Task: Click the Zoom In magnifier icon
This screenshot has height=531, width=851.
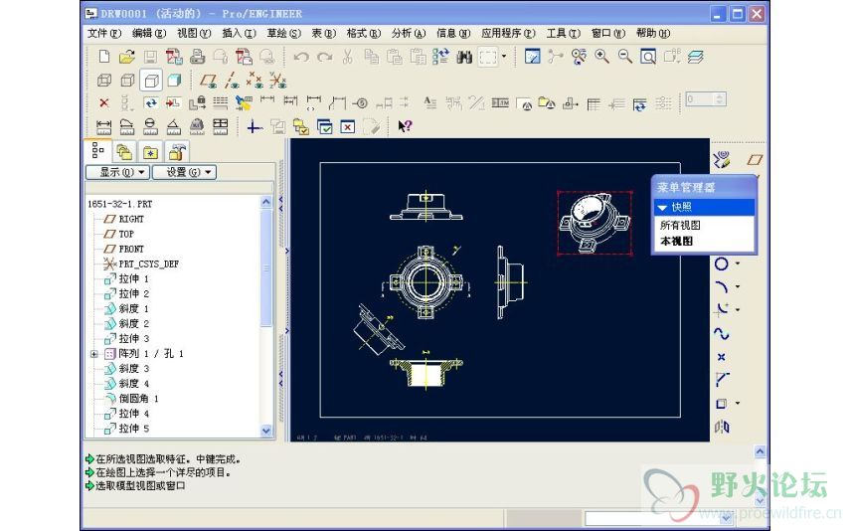Action: coord(601,57)
